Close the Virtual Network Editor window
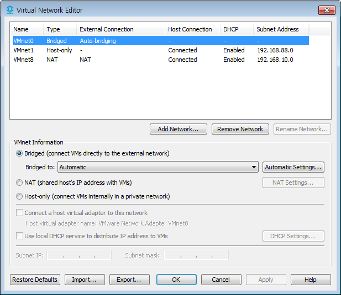 click(x=327, y=10)
